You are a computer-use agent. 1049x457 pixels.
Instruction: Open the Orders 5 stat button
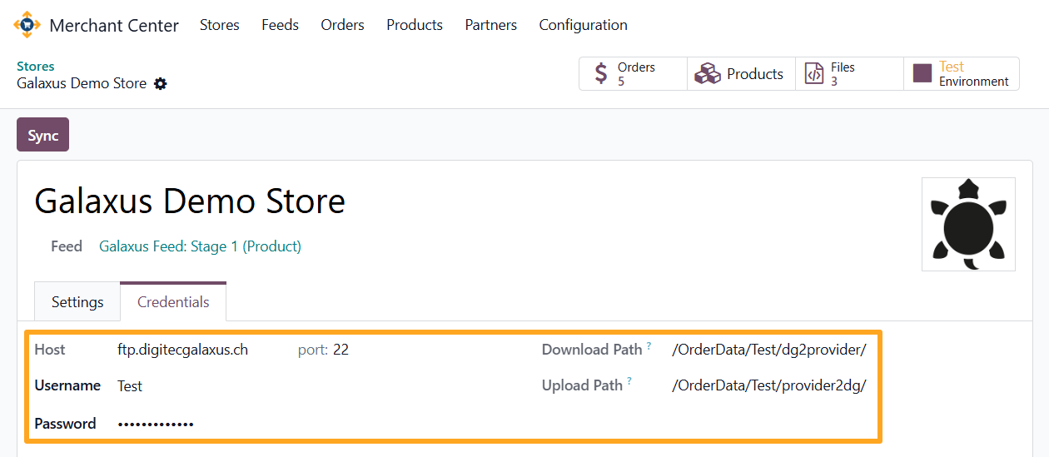point(633,74)
